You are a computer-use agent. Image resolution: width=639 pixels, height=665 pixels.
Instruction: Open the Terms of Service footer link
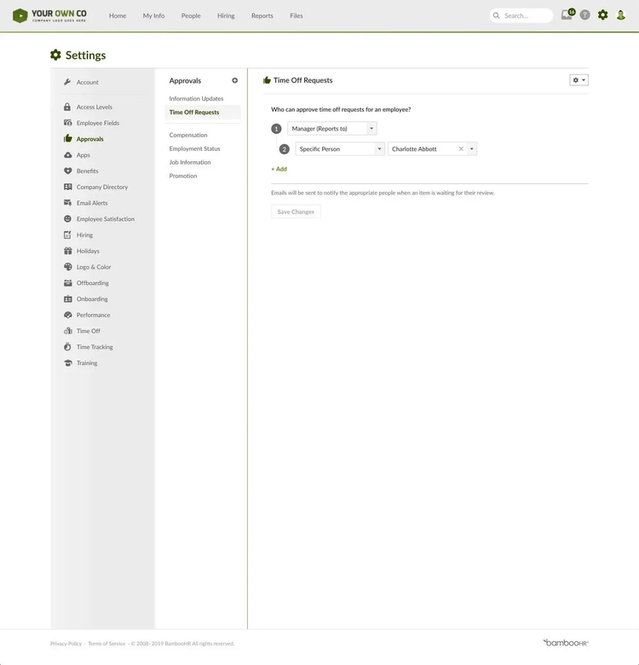pyautogui.click(x=106, y=644)
